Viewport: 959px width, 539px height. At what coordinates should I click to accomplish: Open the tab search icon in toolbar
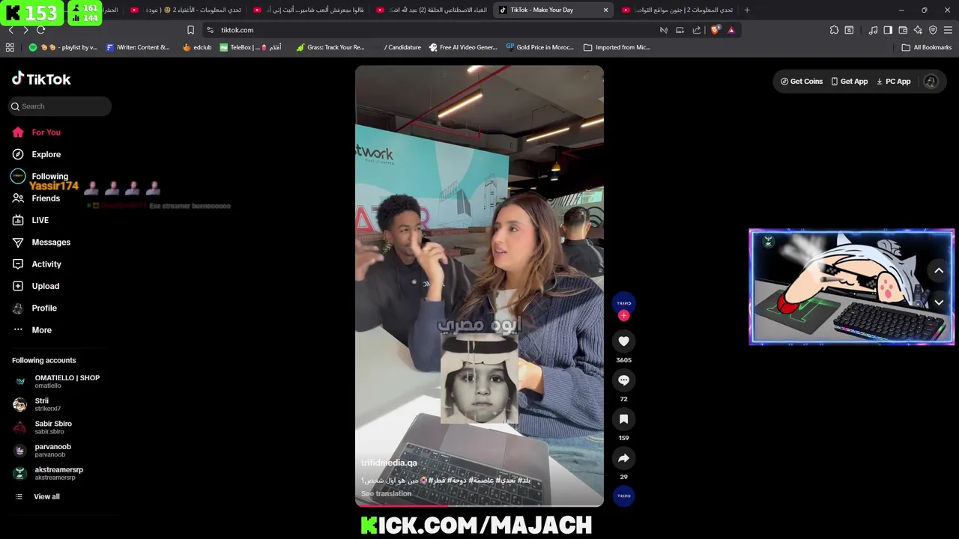[x=849, y=30]
